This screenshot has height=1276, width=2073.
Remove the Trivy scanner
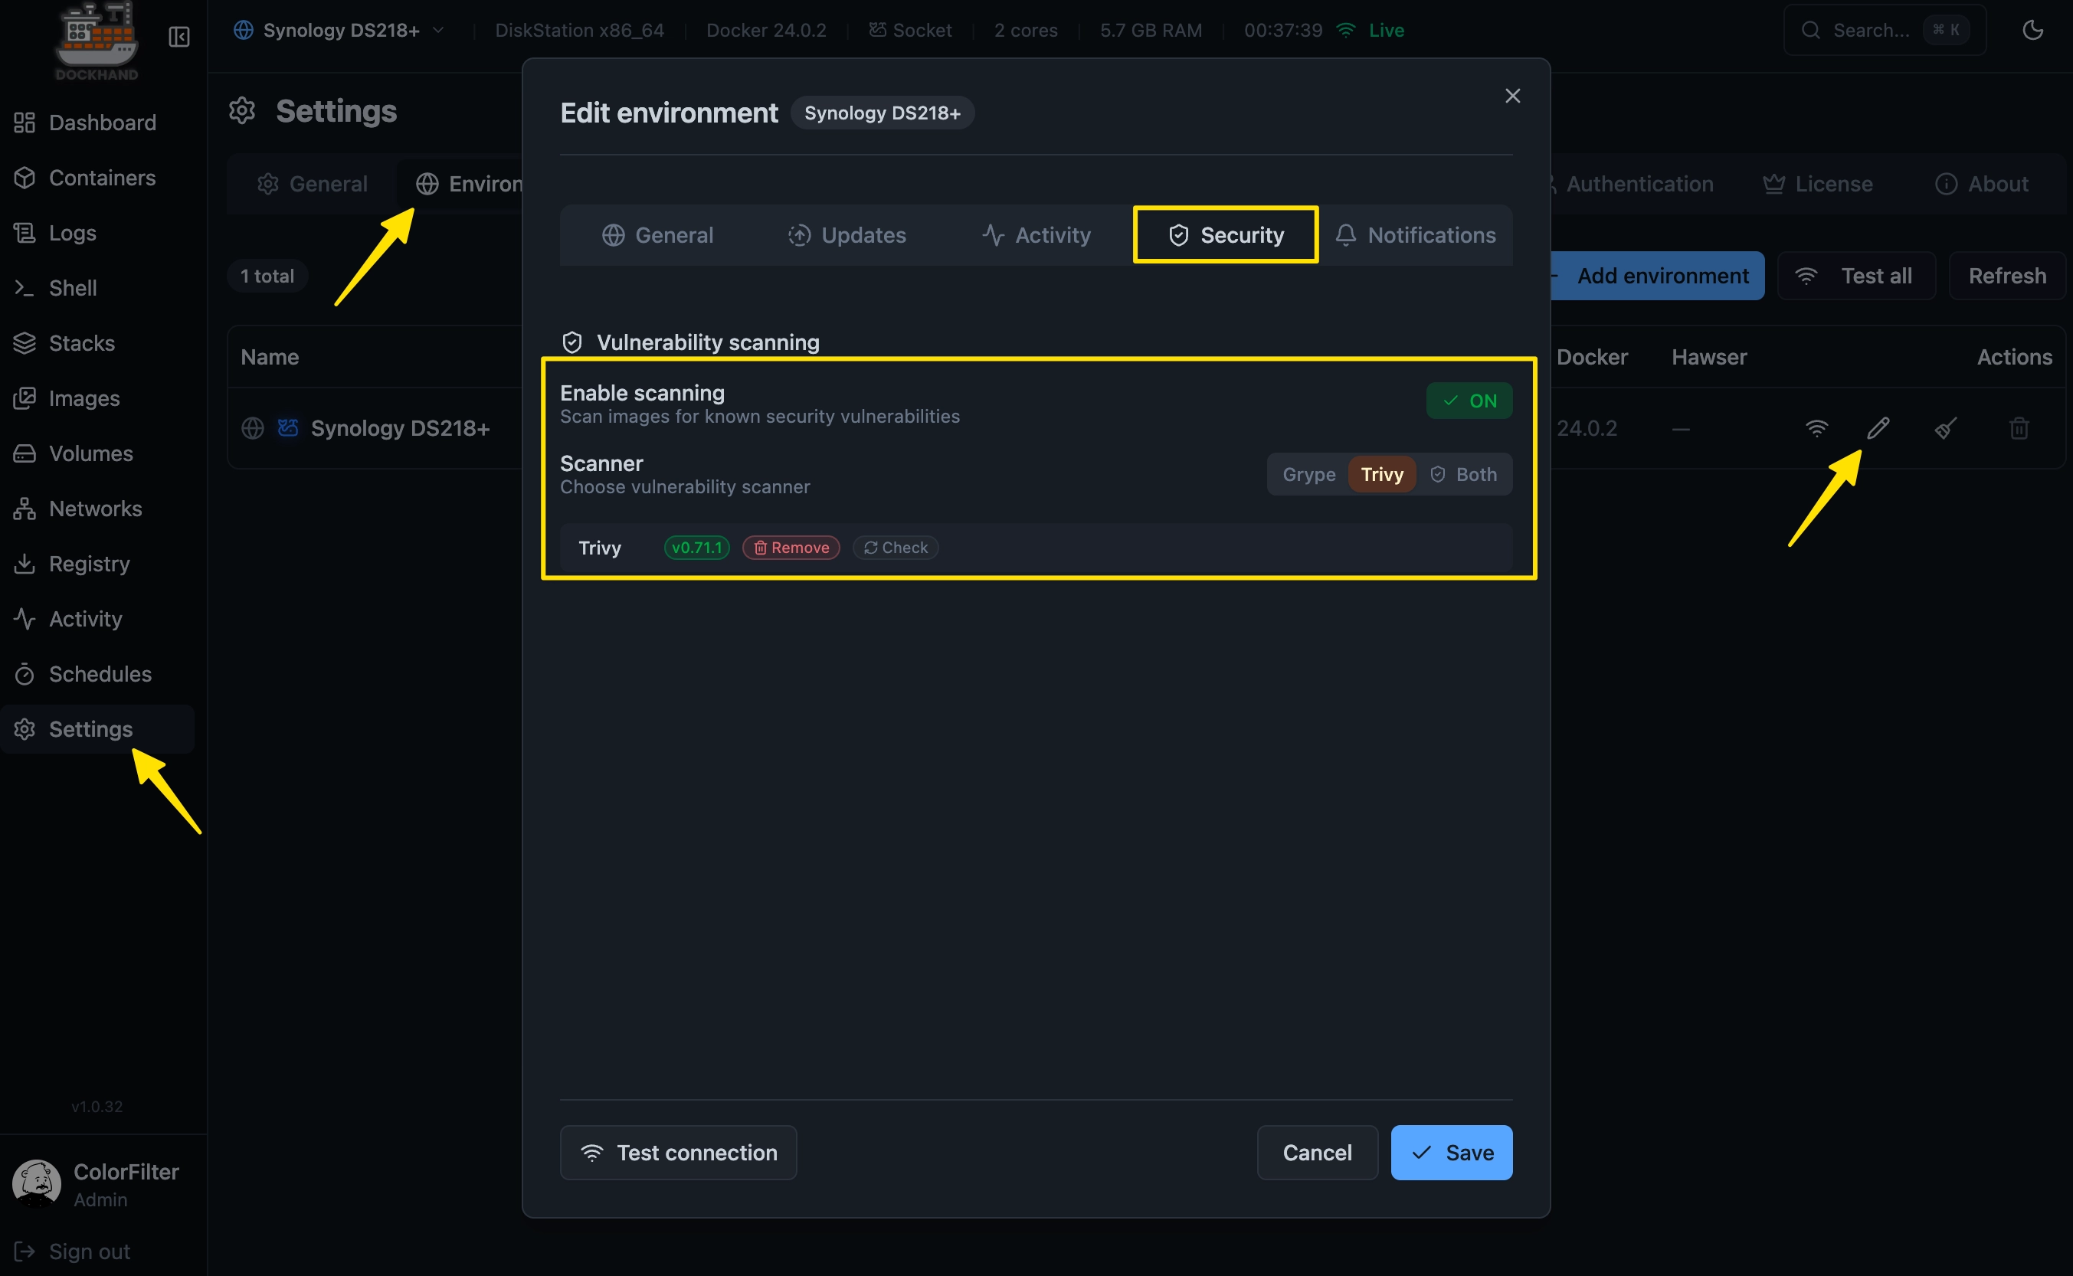pos(791,548)
